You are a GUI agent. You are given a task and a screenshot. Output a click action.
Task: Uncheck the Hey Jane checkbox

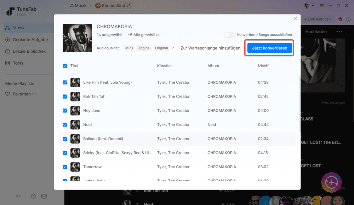[x=65, y=111]
